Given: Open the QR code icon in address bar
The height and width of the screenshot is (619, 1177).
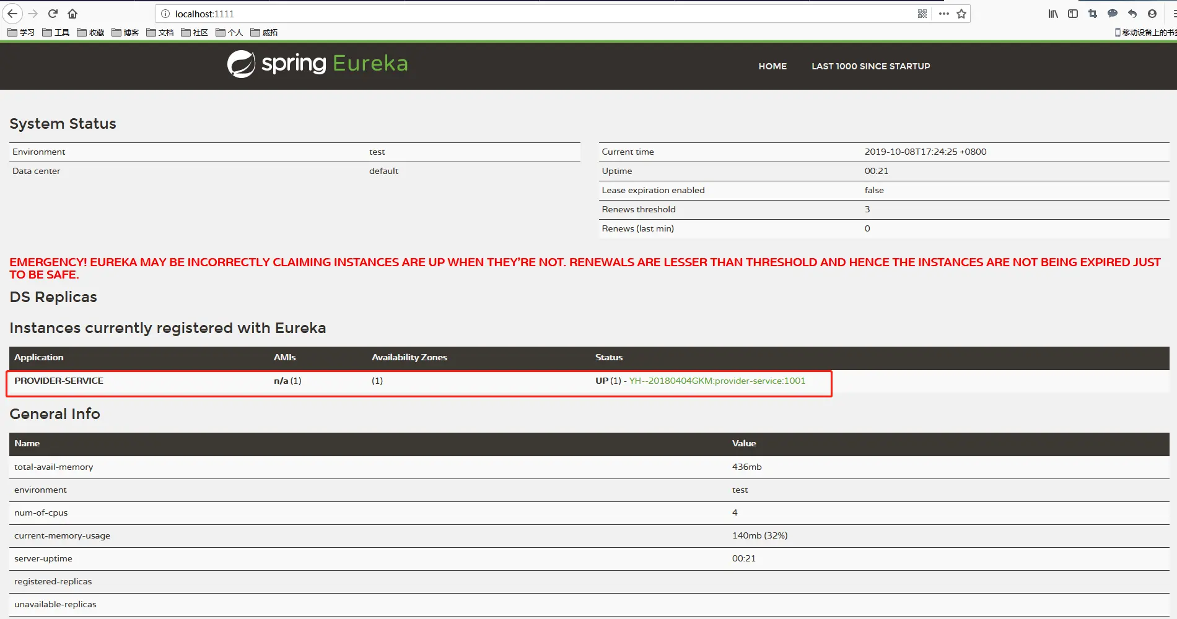Looking at the screenshot, I should click(x=922, y=14).
